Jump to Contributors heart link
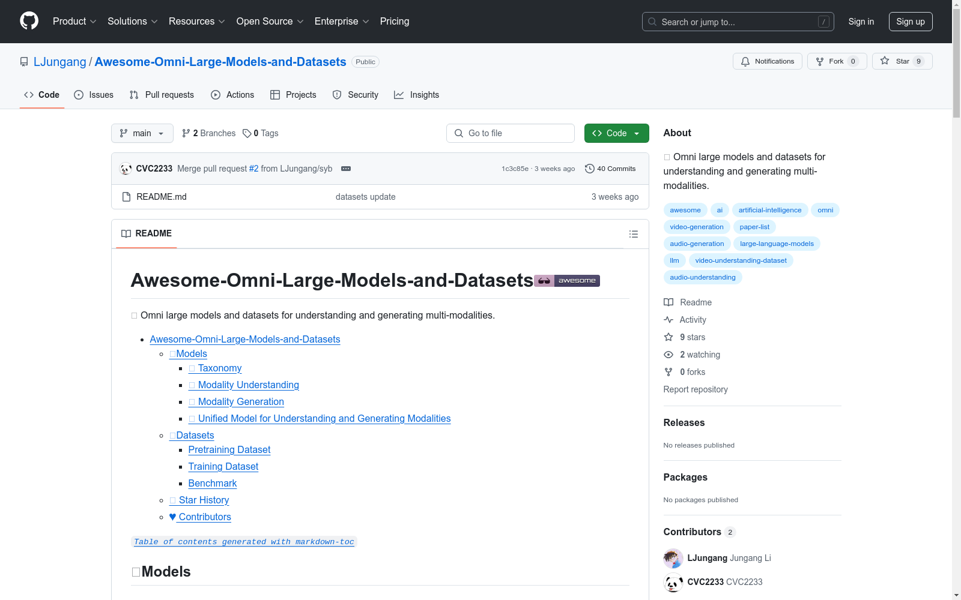 point(200,517)
